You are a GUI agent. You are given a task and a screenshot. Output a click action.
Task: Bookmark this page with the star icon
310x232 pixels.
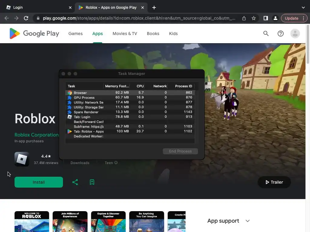pos(254,18)
